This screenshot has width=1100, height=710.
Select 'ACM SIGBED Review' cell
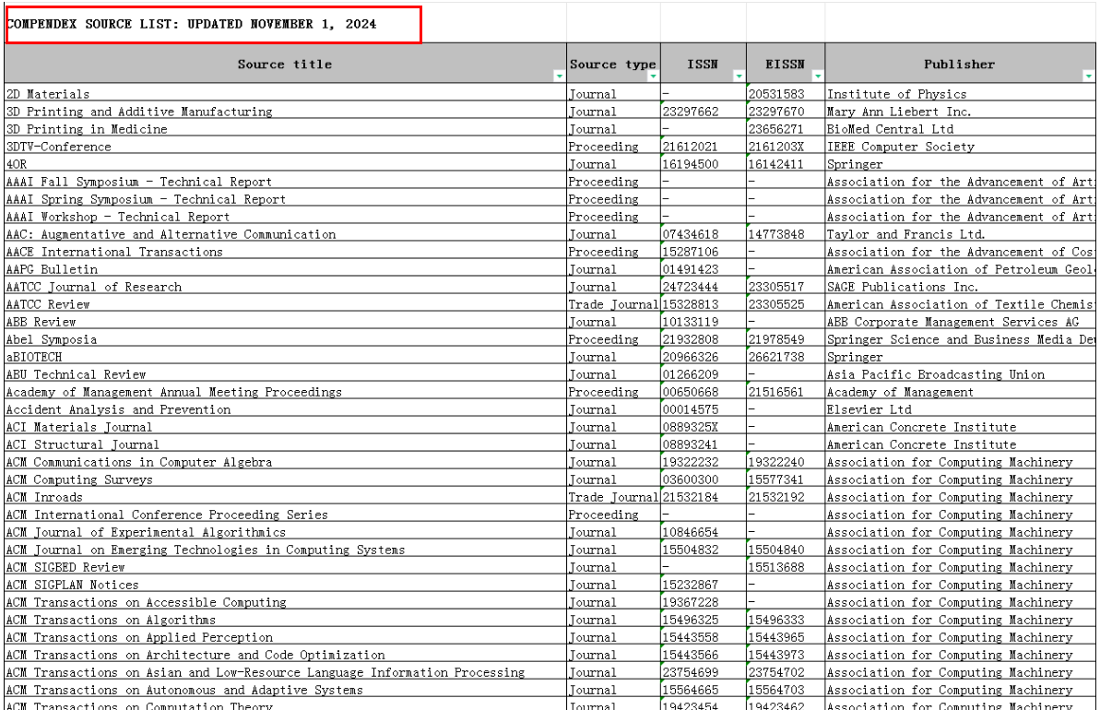286,567
